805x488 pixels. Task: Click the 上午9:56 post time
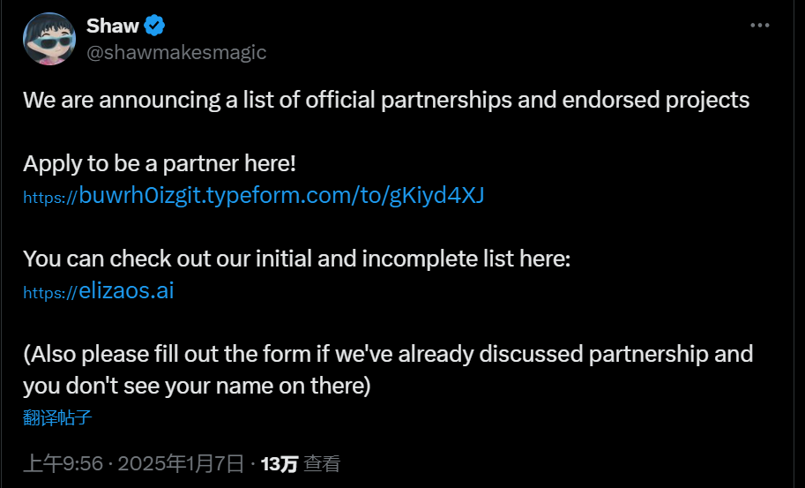pos(63,463)
